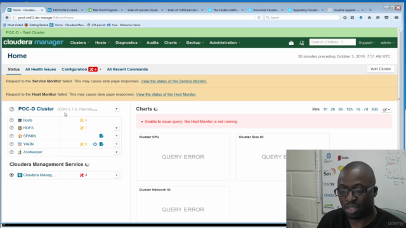
Task: Switch to Edit Profile LinkedIn browser tab
Action: point(65,10)
